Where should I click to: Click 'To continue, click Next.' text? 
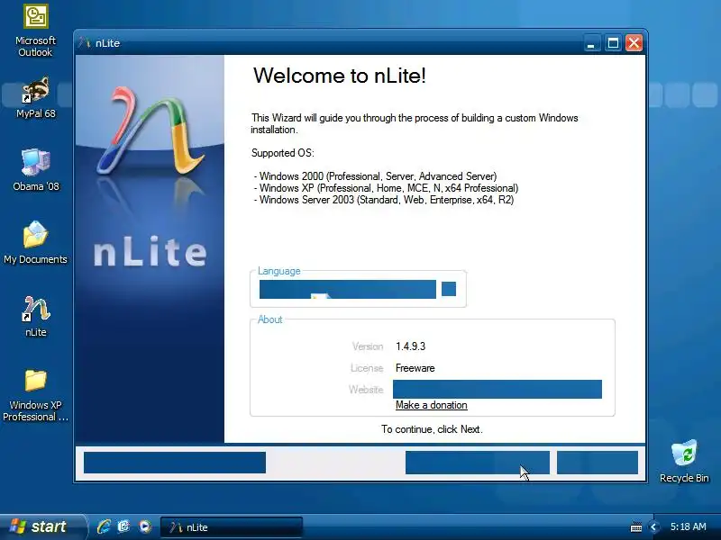432,429
